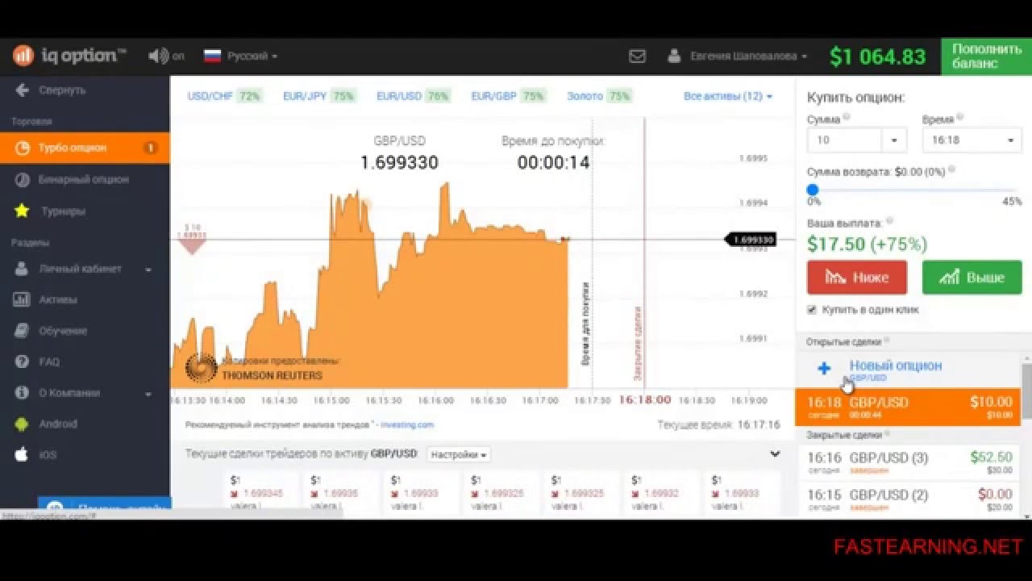Select the USD/CHF 72% asset
Viewport: 1032px width, 581px height.
tap(224, 96)
